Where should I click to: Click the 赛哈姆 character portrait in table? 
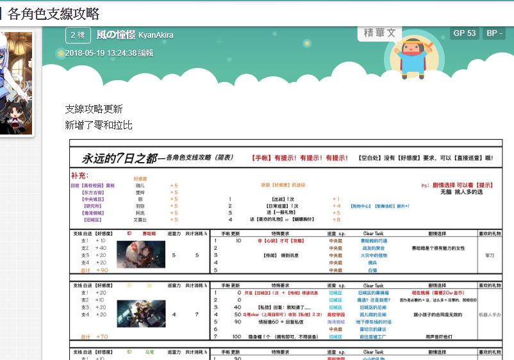point(141,254)
